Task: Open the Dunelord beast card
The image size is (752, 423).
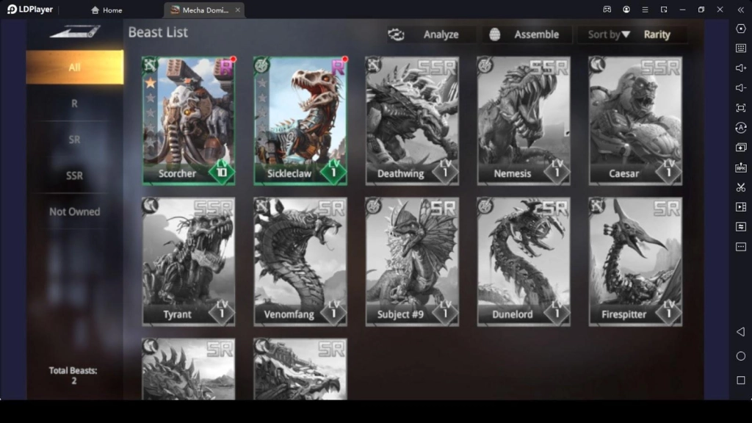Action: 524,262
